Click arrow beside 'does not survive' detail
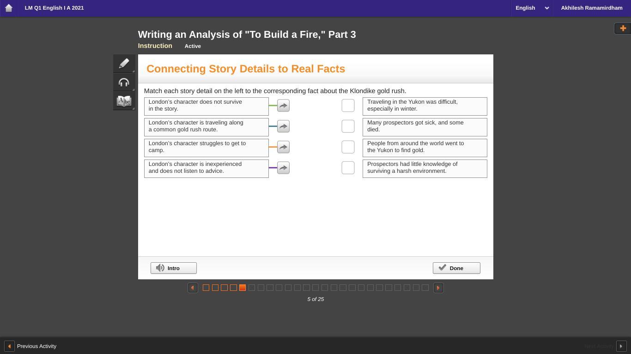The image size is (631, 354). point(283,106)
